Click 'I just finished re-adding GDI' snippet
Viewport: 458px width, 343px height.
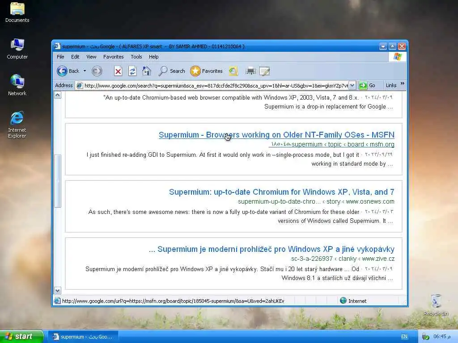click(x=223, y=155)
